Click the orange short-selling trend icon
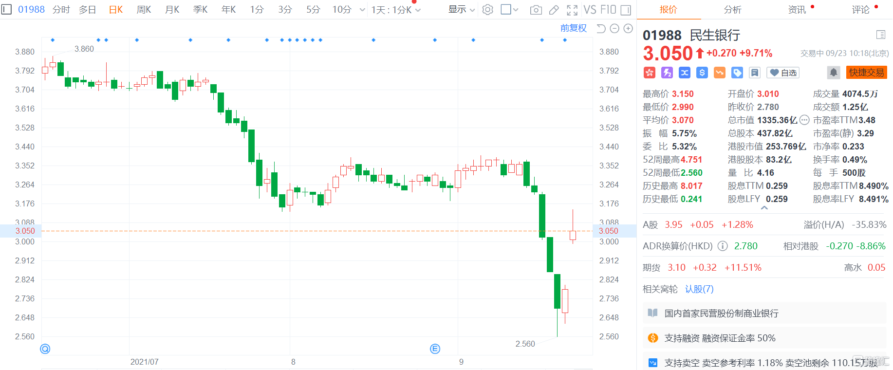The height and width of the screenshot is (370, 893). point(719,73)
